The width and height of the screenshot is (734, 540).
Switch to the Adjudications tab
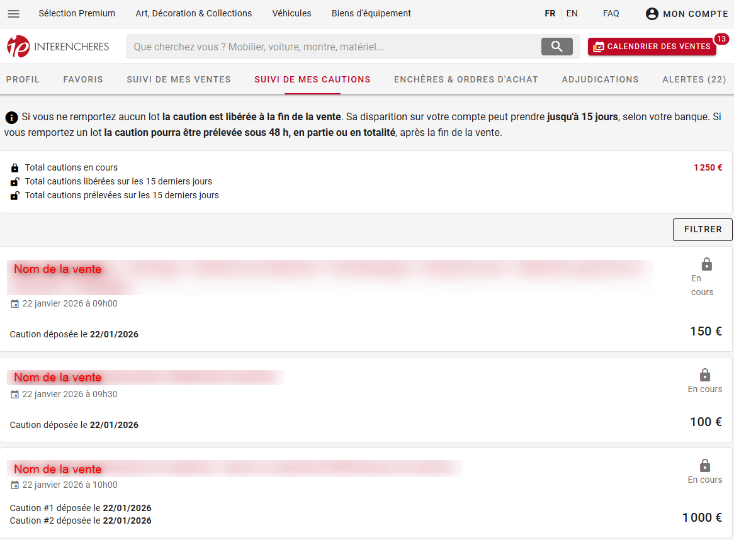[x=600, y=79]
